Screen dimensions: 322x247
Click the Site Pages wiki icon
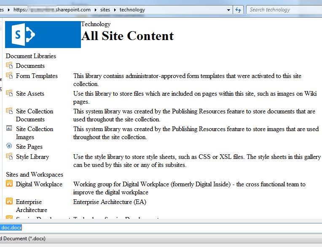tap(9, 145)
